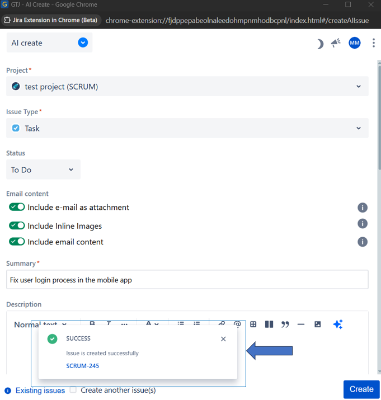Click the AI sparkle icon in editor toolbar
This screenshot has width=381, height=400.
(x=337, y=324)
